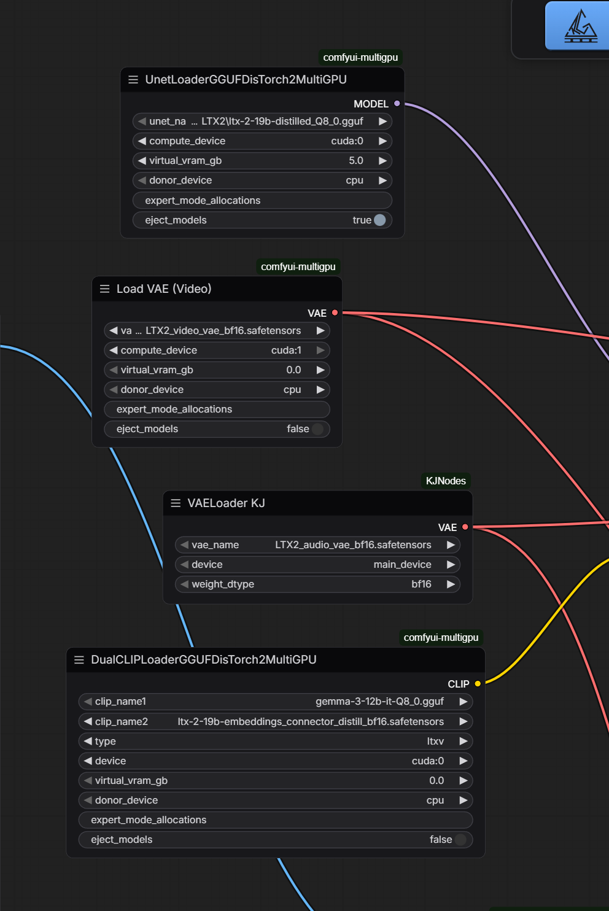This screenshot has height=911, width=609.
Task: Select UnetLoaderGGUFDisTorch2MultiGPU node title
Action: coord(246,80)
